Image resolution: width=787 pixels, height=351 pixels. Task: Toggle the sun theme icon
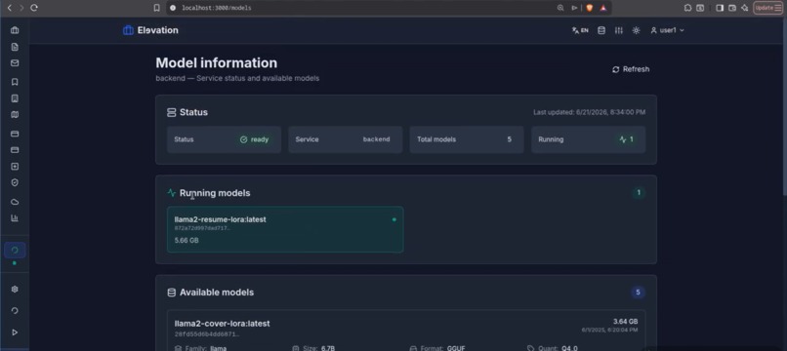click(x=636, y=30)
